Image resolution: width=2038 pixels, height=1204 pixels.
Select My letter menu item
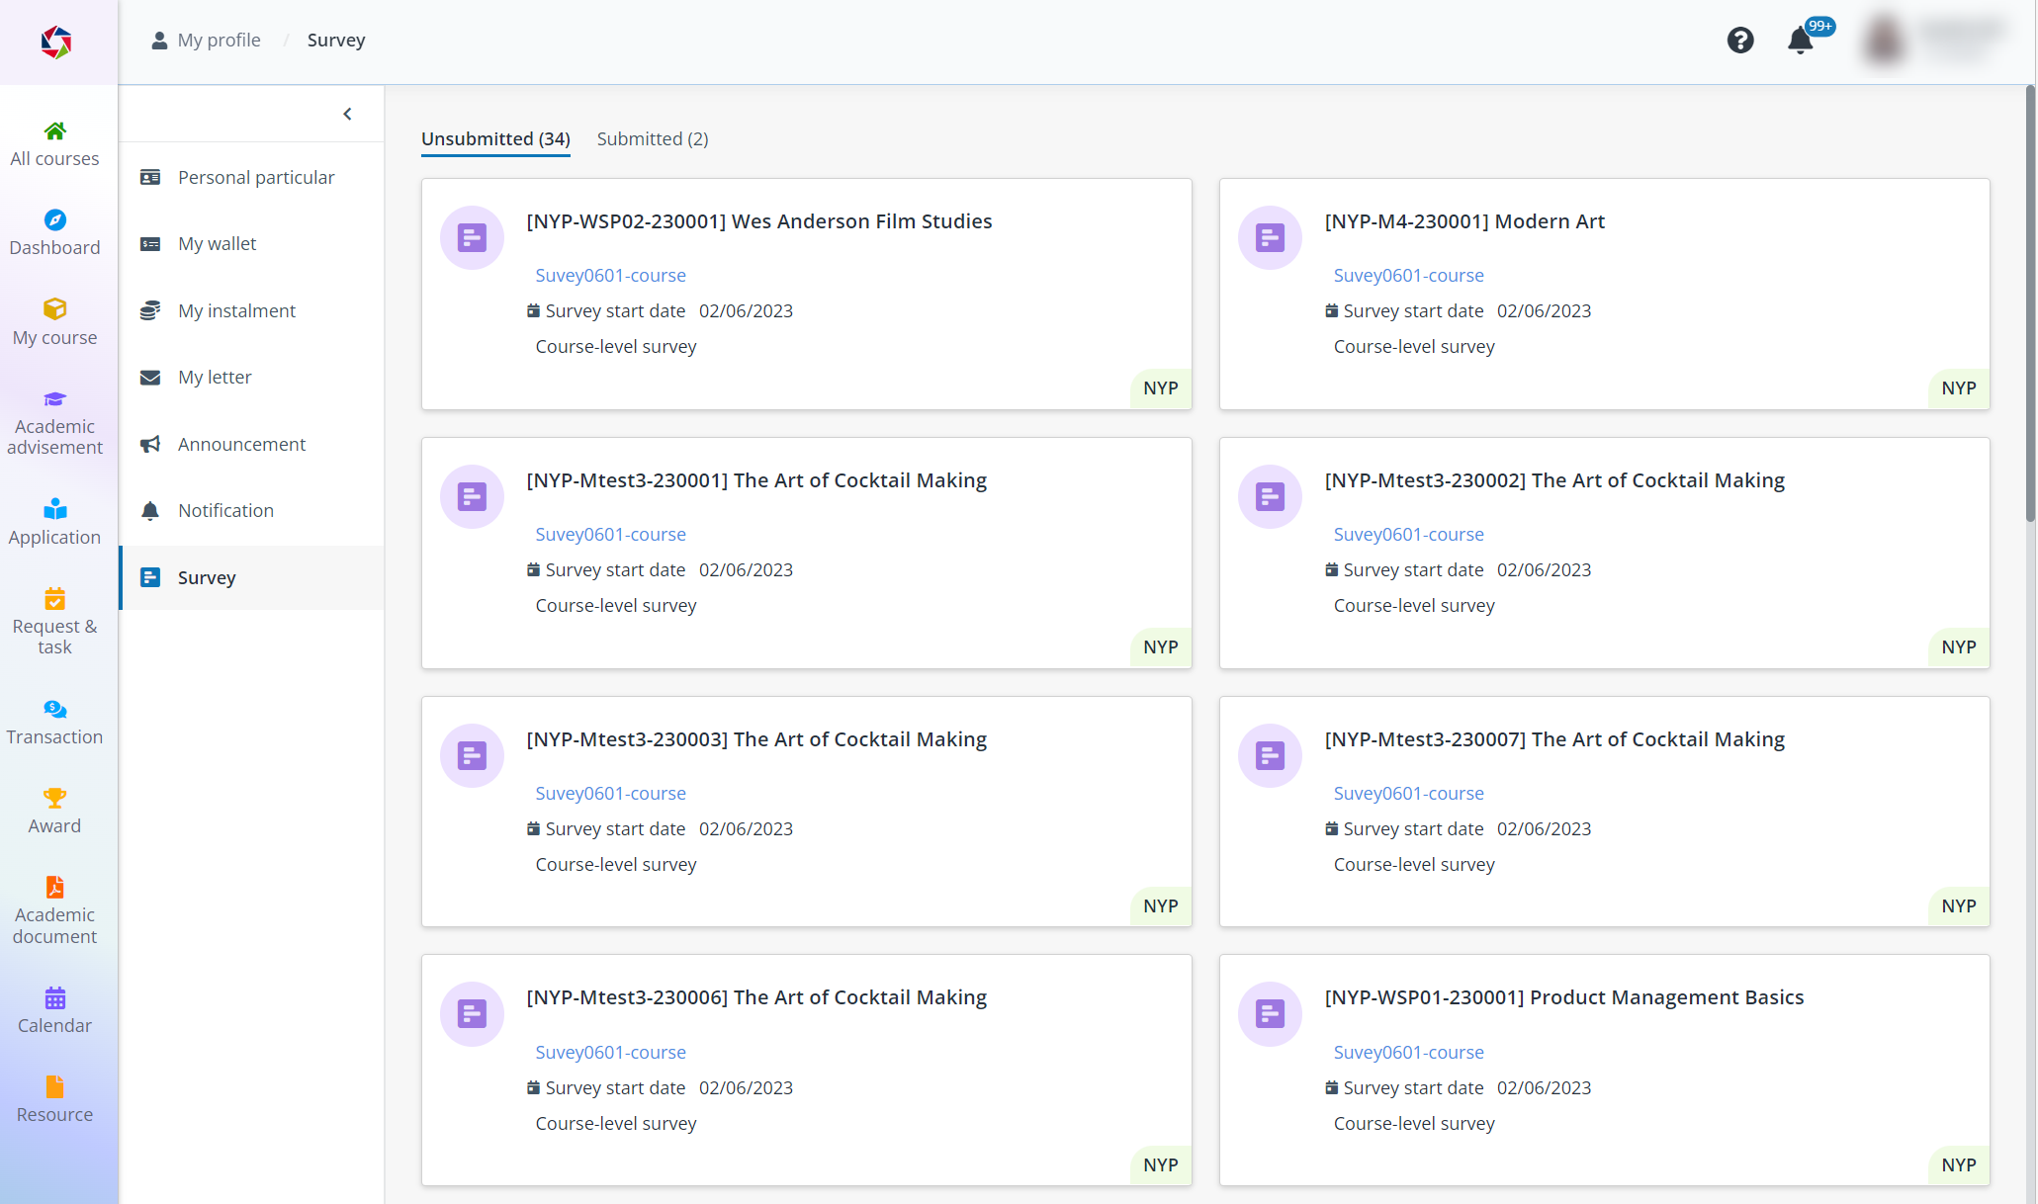pos(251,378)
